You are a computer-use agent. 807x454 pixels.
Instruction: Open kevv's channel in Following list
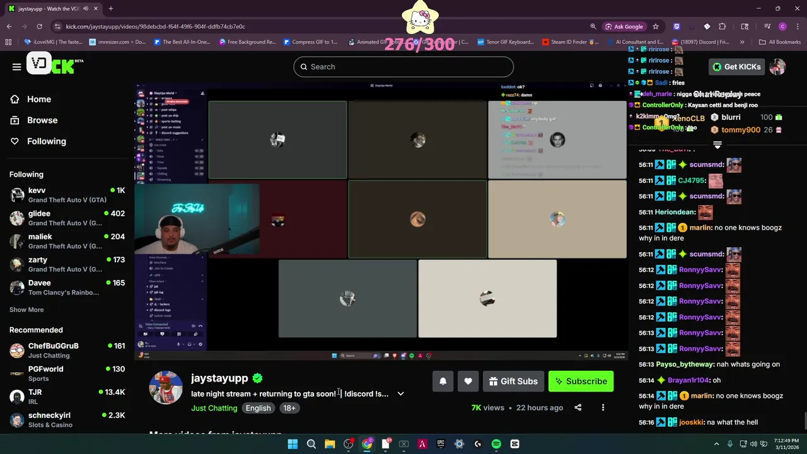point(67,195)
